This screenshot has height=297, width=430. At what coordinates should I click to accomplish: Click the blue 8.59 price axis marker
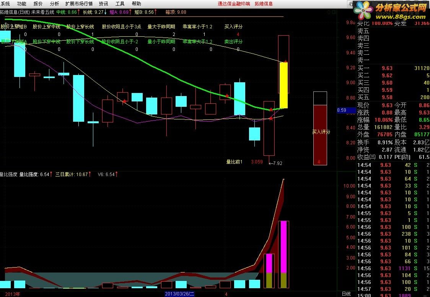(346, 110)
